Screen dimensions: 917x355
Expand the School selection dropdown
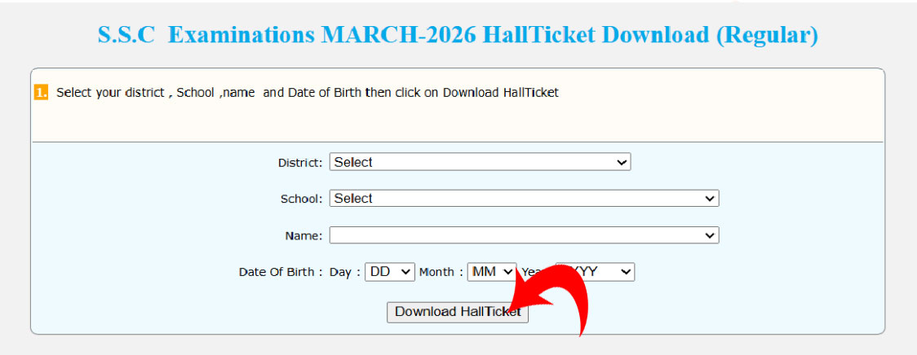(524, 198)
